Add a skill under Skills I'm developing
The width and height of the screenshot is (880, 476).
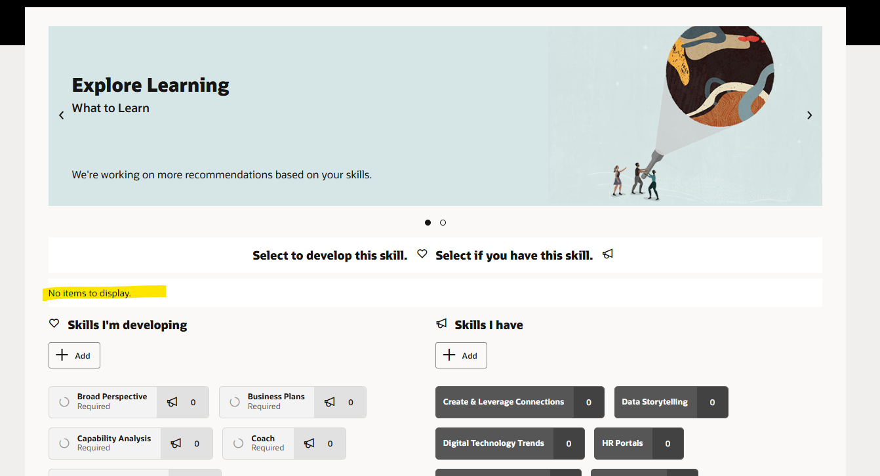(x=74, y=355)
